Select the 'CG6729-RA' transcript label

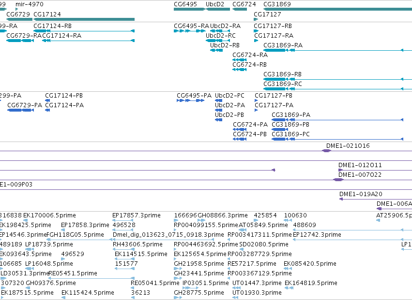(24, 36)
